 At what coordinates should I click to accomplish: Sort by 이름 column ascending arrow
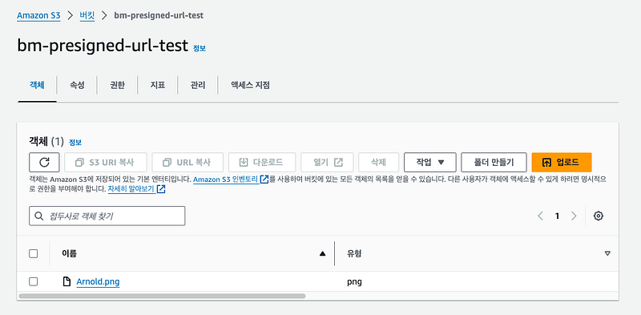coord(323,253)
